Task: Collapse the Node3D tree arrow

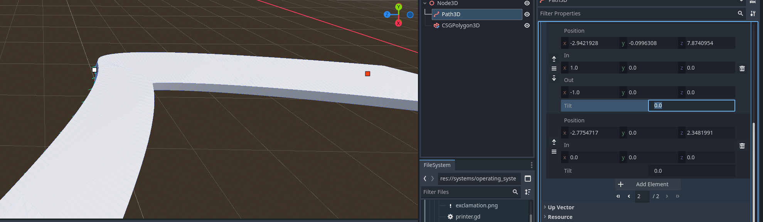Action: (x=425, y=3)
